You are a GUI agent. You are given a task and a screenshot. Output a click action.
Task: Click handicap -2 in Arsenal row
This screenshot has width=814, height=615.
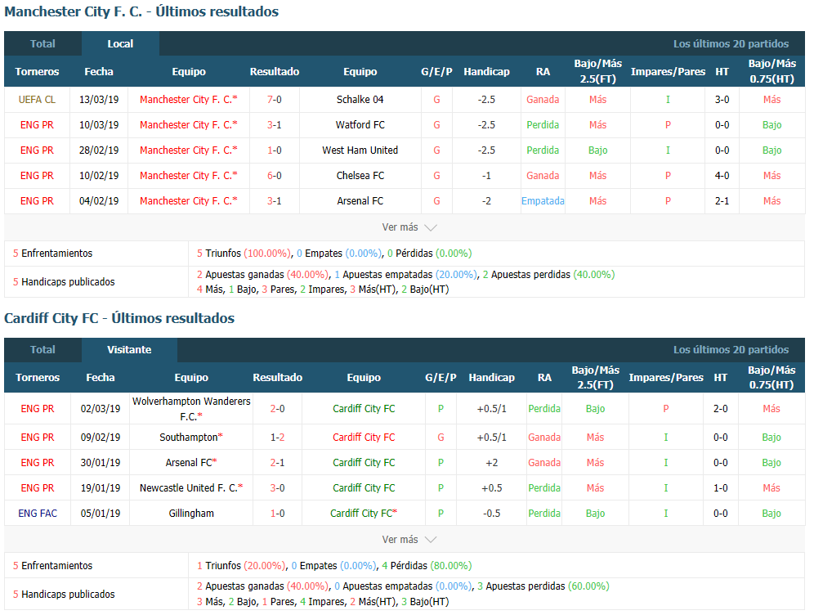(x=486, y=201)
